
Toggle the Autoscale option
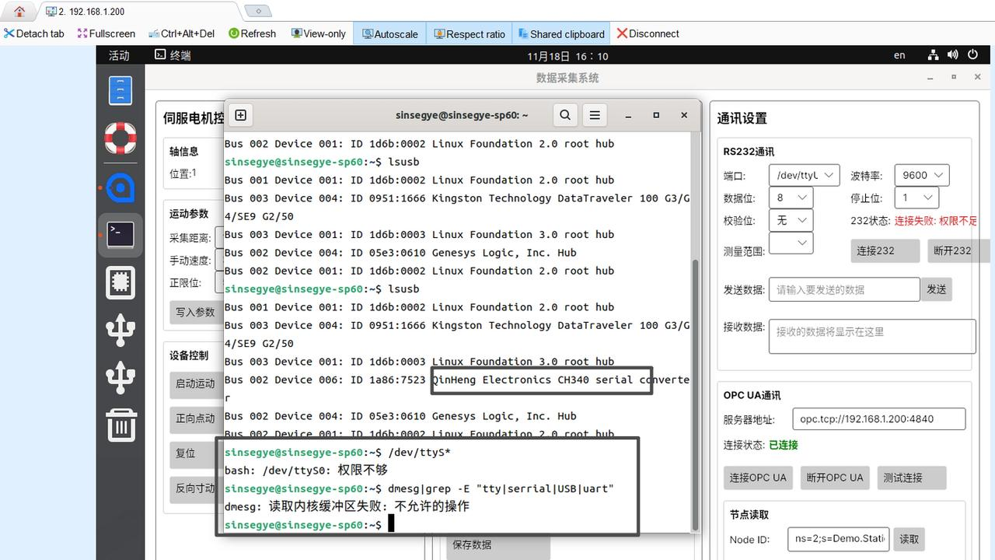pyautogui.click(x=390, y=33)
